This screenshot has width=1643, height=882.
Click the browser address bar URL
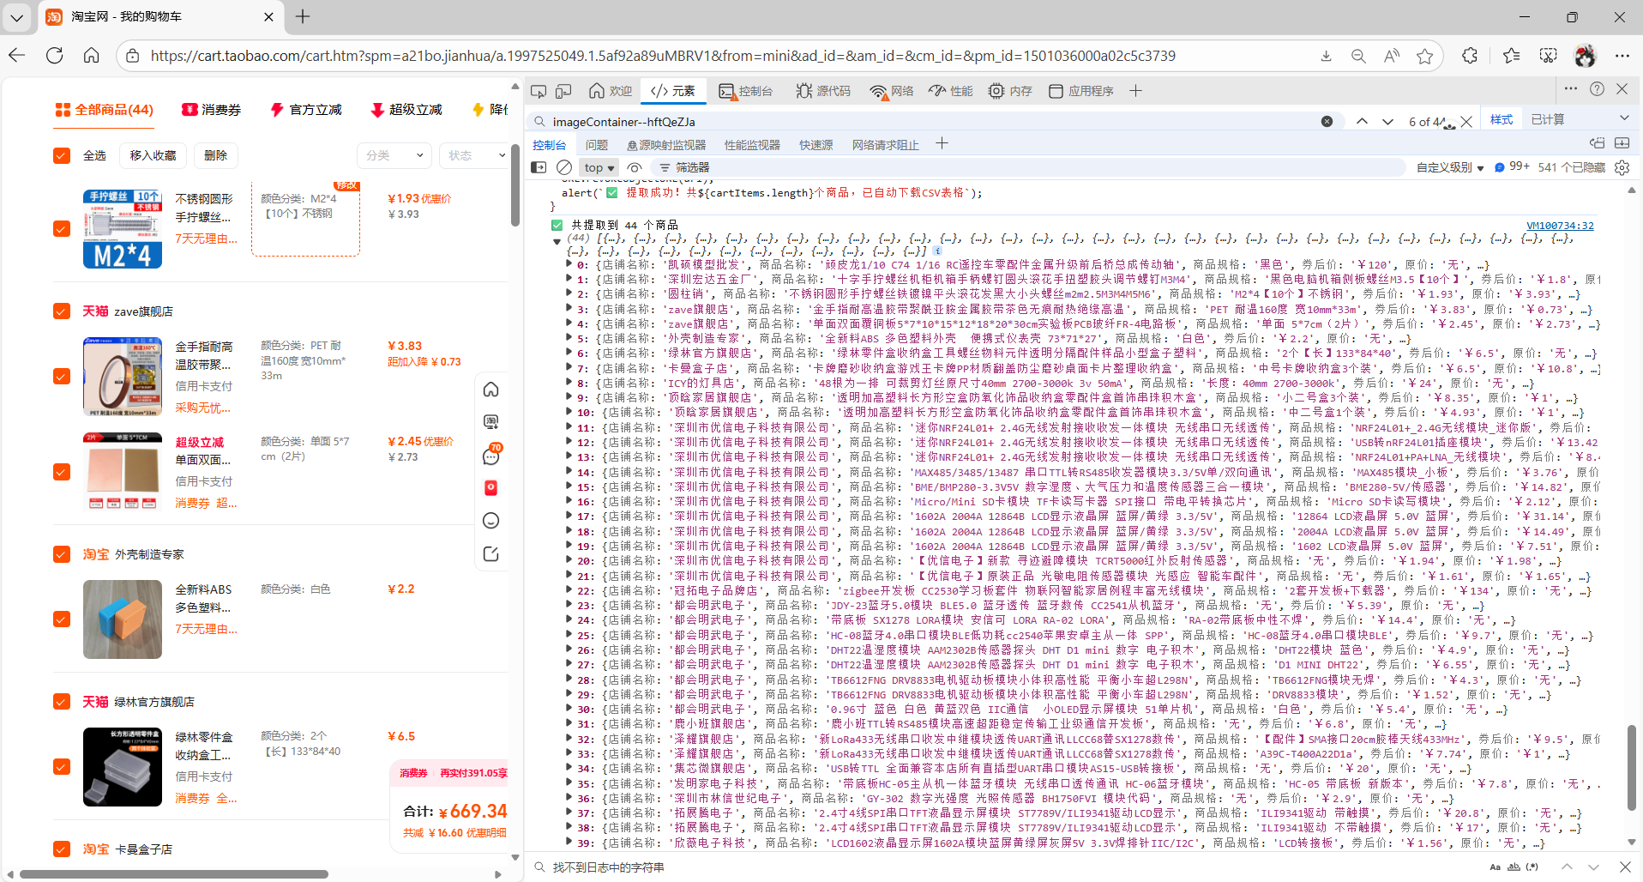pos(663,56)
